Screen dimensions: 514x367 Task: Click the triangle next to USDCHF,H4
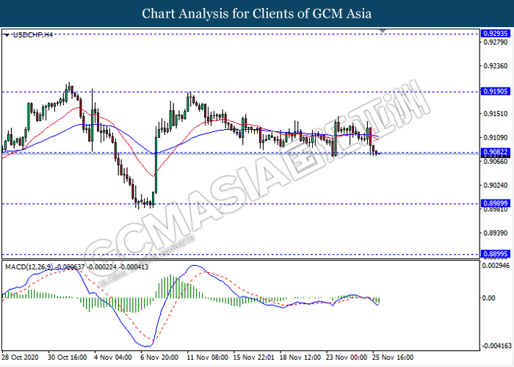[x=7, y=34]
